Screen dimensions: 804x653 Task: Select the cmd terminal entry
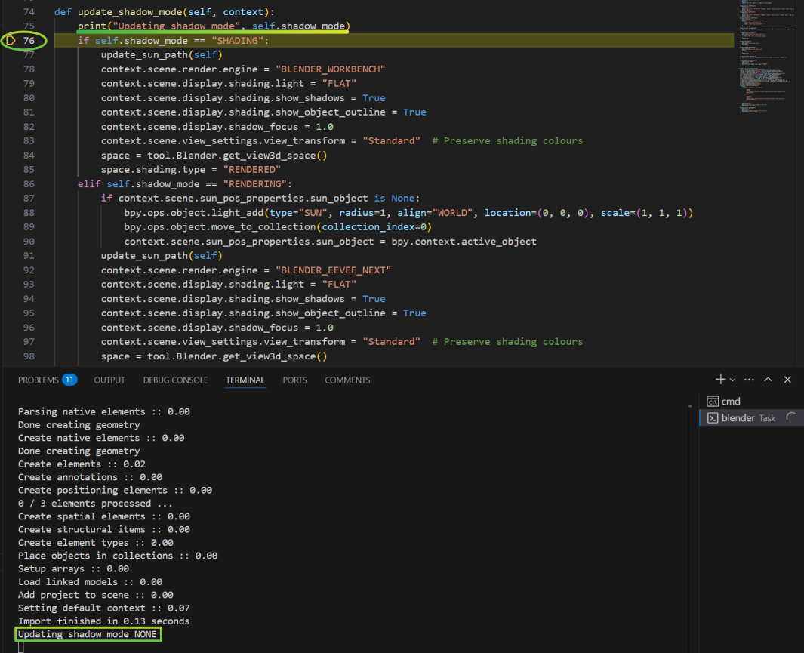coord(750,402)
